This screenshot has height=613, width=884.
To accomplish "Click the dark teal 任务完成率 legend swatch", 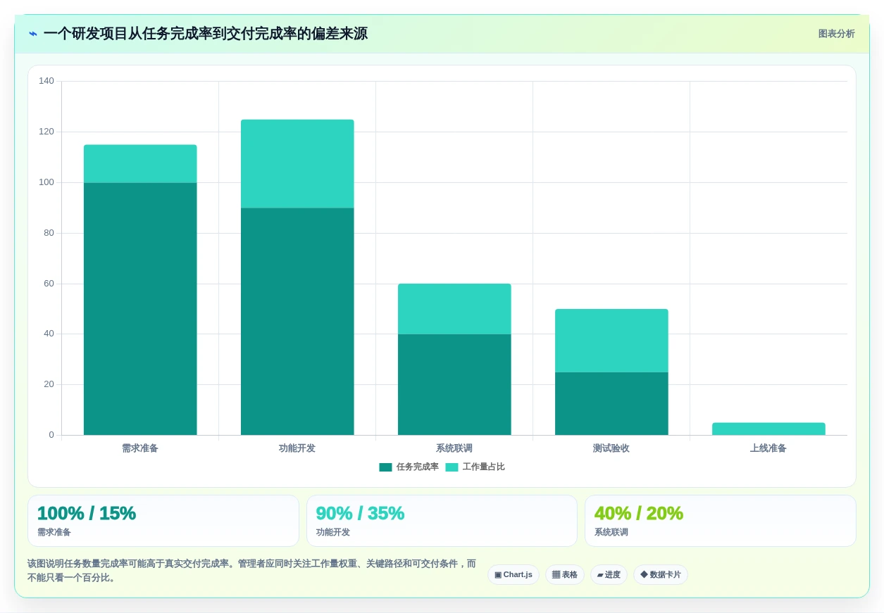I will point(385,467).
